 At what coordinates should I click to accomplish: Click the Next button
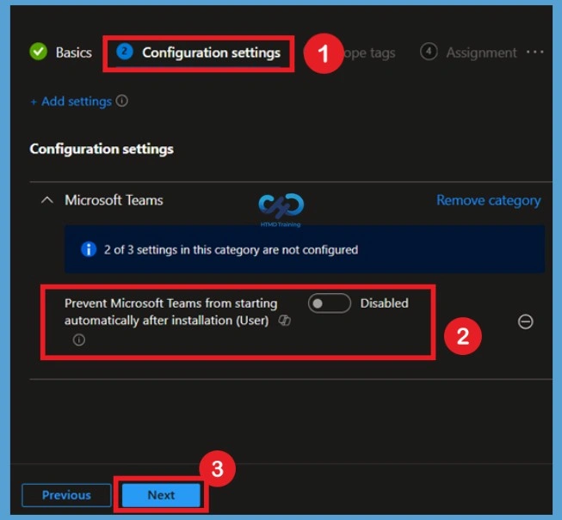coord(161,495)
